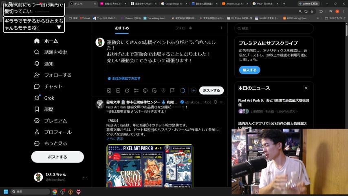Open プロフィール profile in sidebar
The image size is (348, 196).
[53, 132]
